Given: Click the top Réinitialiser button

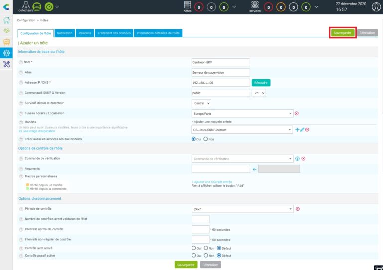Looking at the screenshot, I should tap(367, 33).
